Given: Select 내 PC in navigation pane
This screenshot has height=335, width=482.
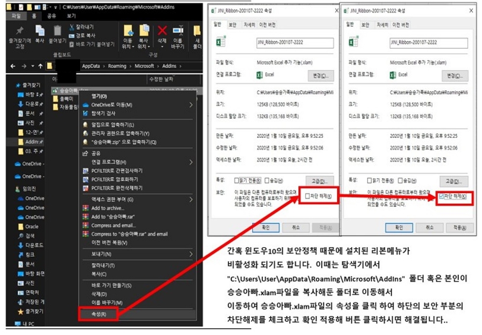Looking at the screenshot, I should (x=25, y=324).
